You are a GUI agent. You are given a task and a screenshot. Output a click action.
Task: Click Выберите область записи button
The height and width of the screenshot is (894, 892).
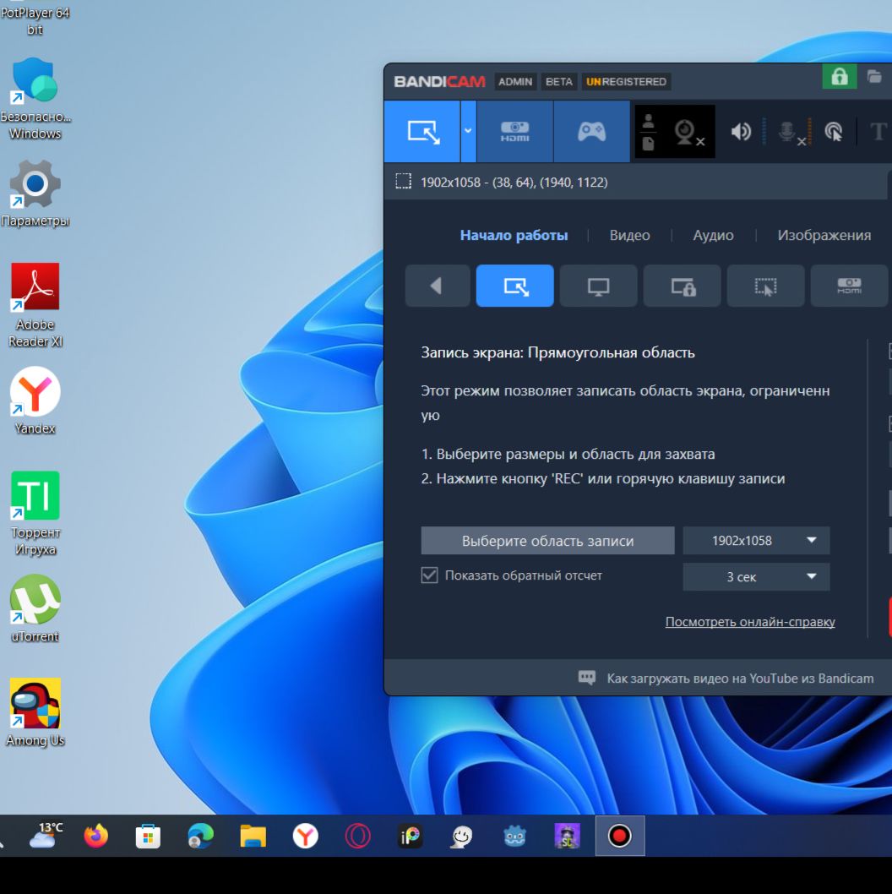(x=547, y=541)
